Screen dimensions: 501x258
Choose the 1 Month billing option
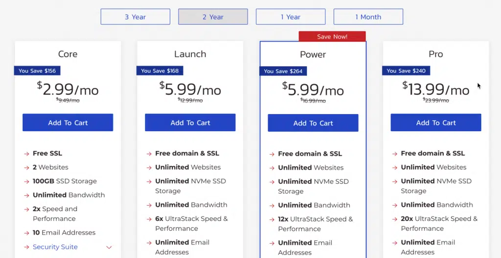(x=368, y=17)
